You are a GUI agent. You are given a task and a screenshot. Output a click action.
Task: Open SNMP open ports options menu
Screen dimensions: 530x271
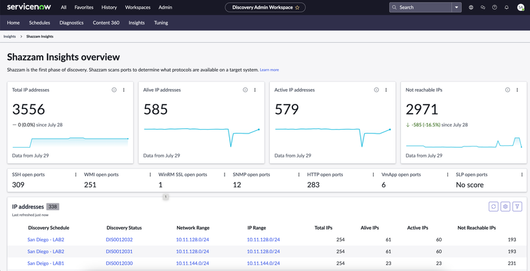point(299,175)
